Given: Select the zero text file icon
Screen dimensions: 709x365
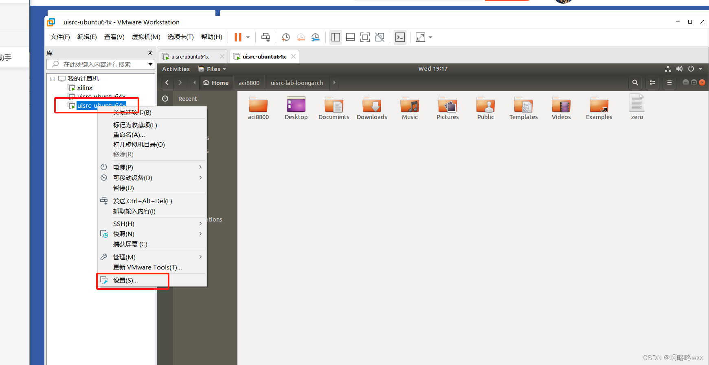Looking at the screenshot, I should (x=637, y=103).
